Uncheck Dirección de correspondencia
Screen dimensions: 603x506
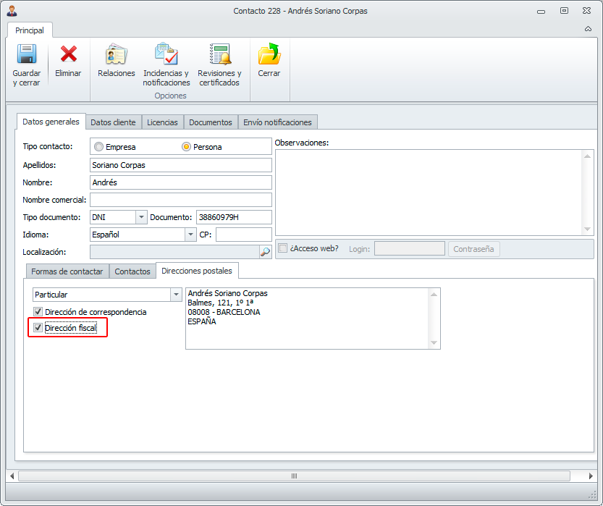point(38,312)
